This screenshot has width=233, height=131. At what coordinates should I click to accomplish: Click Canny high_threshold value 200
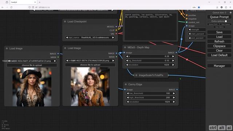pos(168,98)
